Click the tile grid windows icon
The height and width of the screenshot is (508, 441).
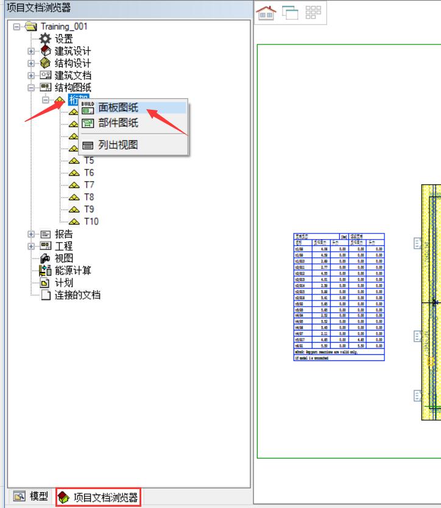(x=313, y=13)
